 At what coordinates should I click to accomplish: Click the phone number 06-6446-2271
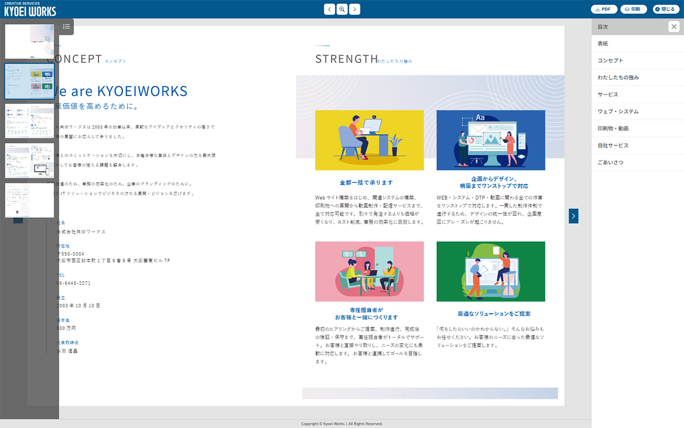pyautogui.click(x=73, y=283)
